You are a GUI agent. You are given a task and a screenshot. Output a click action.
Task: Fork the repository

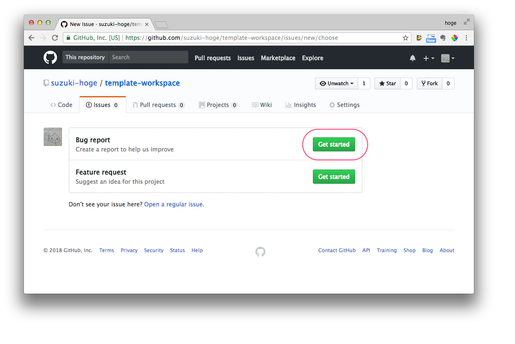429,83
